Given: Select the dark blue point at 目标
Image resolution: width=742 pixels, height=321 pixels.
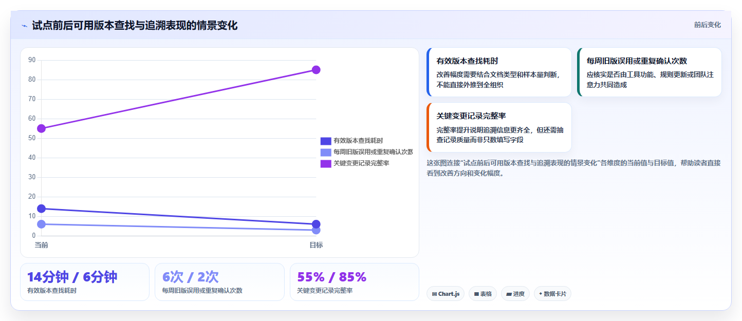Looking at the screenshot, I should tap(316, 224).
